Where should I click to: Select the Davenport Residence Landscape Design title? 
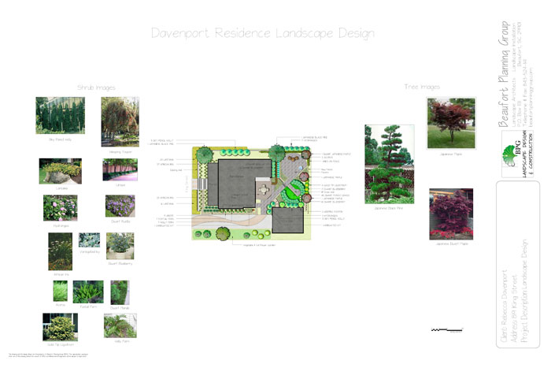point(263,33)
